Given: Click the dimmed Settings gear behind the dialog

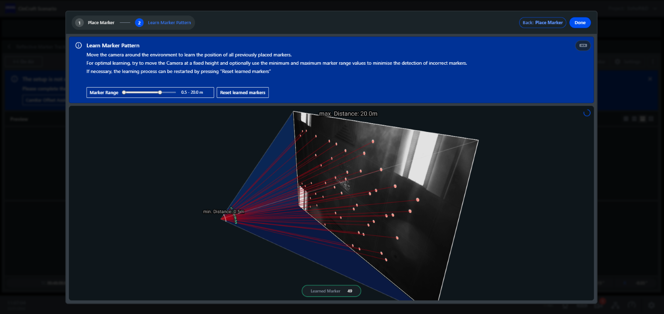Looking at the screenshot, I should 618,61.
